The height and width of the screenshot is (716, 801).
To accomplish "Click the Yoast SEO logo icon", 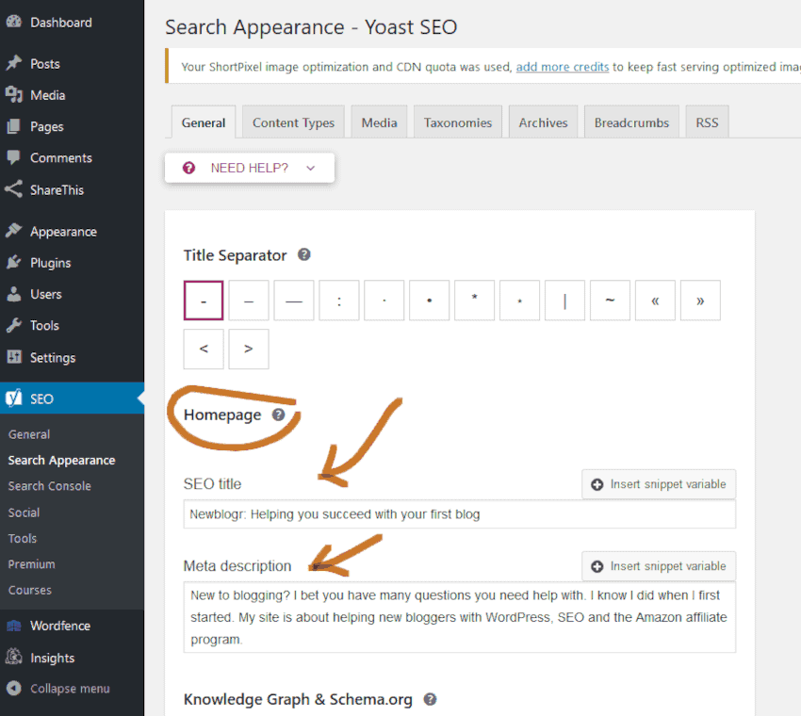I will 14,398.
